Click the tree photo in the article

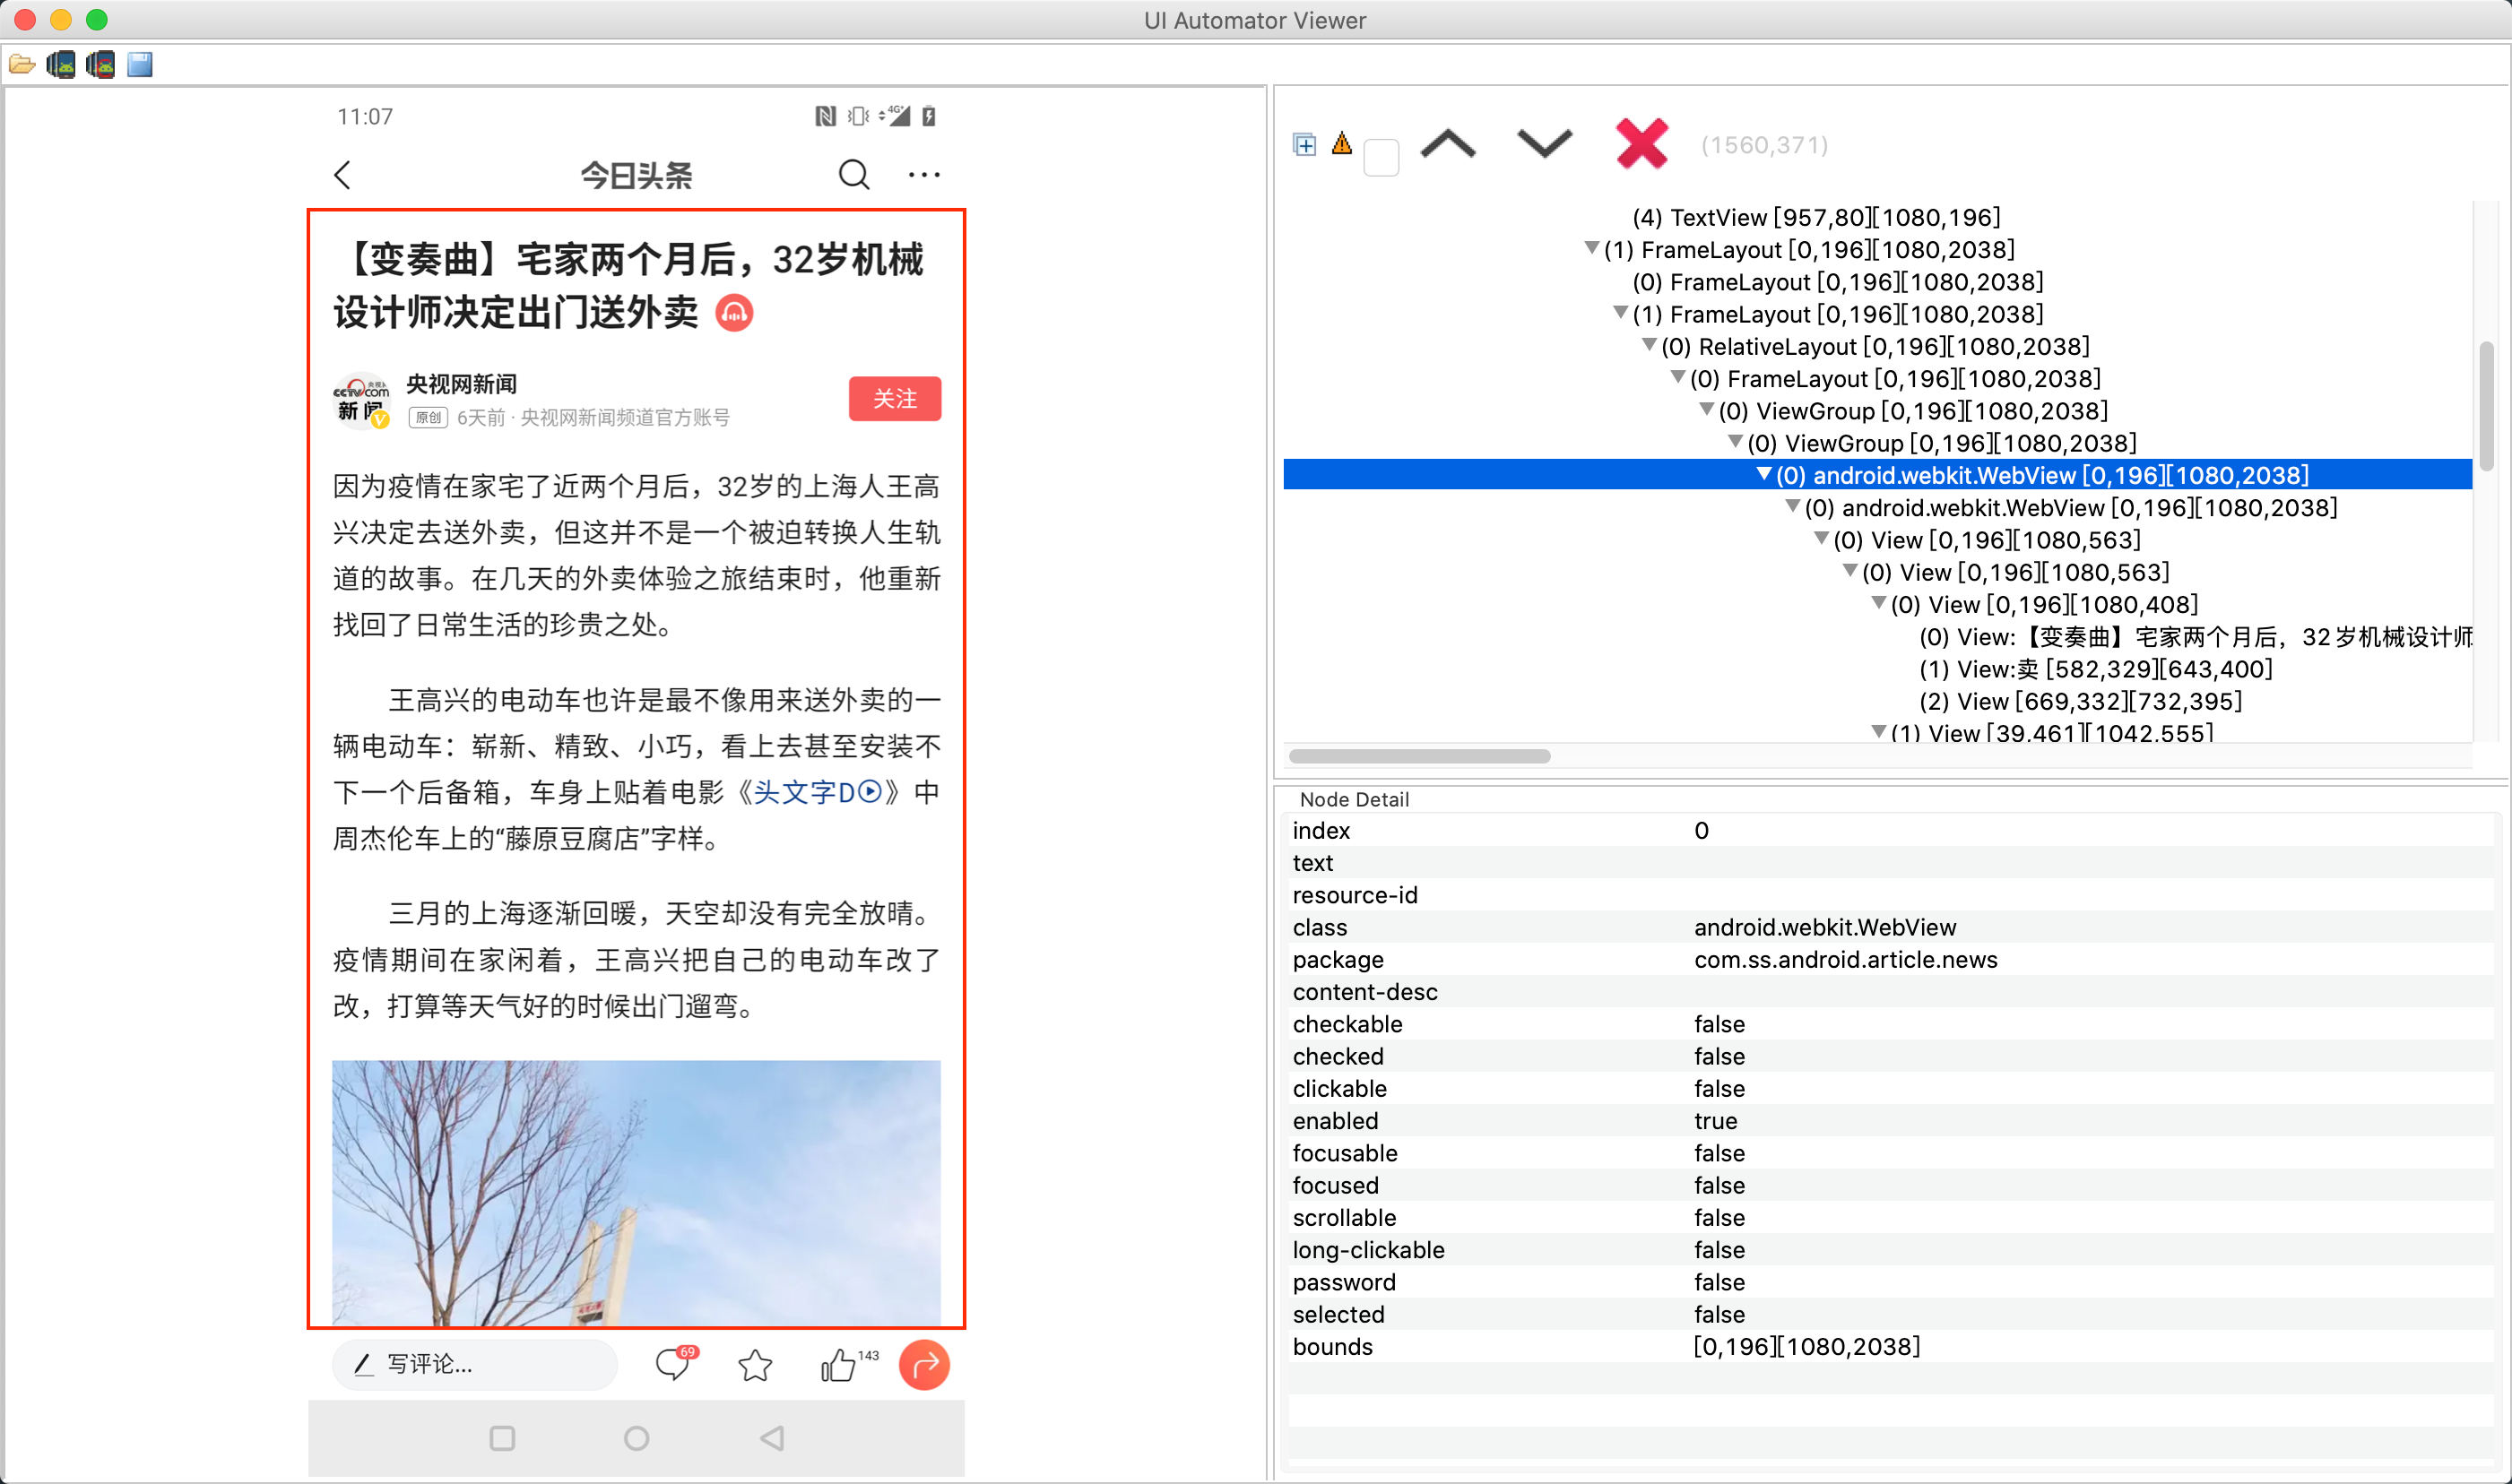[x=637, y=1193]
